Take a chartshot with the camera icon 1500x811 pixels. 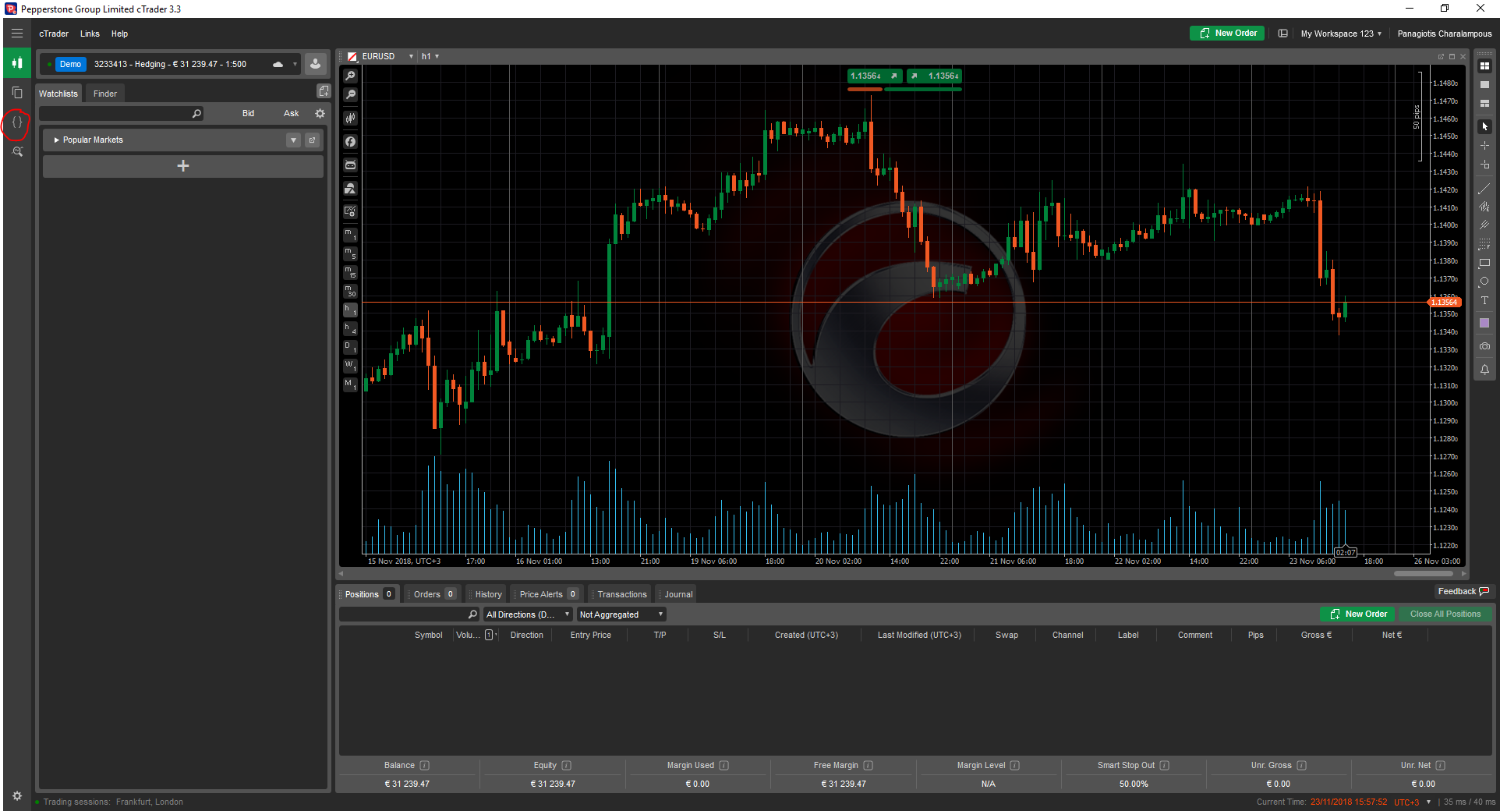pyautogui.click(x=1484, y=346)
